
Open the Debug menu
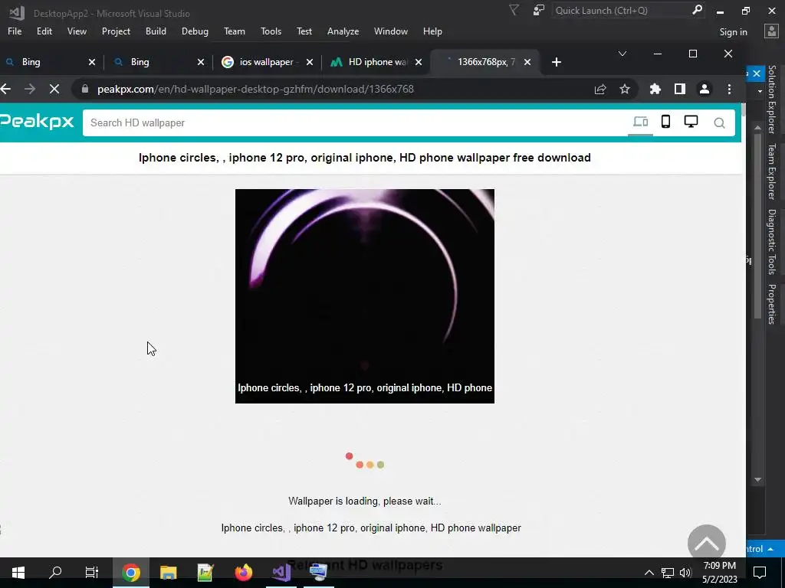[x=195, y=31]
